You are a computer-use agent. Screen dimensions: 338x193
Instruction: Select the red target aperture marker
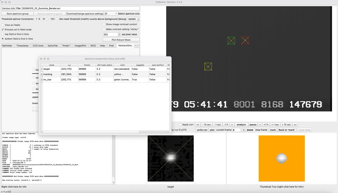pos(245,40)
